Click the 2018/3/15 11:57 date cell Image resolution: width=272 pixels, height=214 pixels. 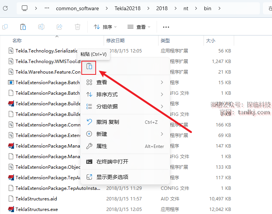pos(124,199)
